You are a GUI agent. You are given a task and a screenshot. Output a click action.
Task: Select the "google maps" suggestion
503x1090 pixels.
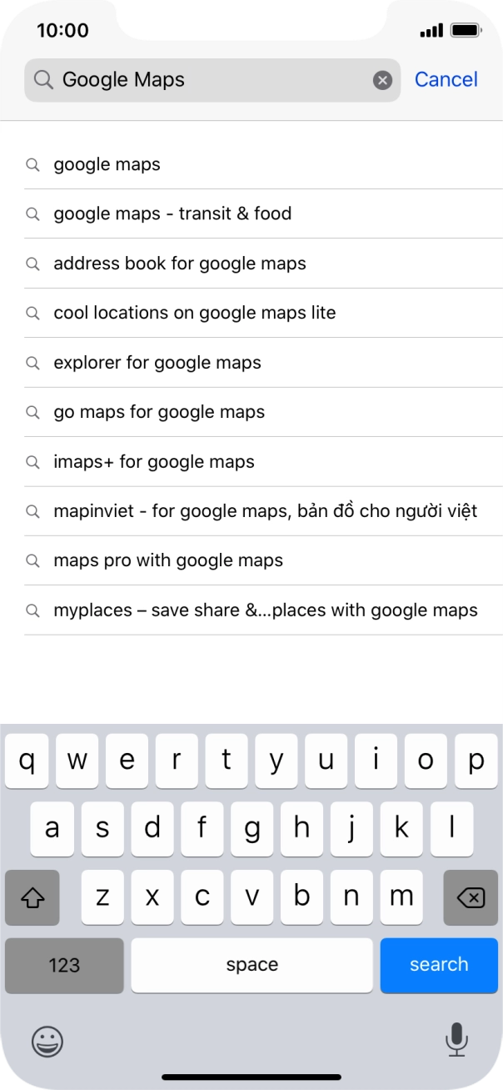click(x=107, y=164)
